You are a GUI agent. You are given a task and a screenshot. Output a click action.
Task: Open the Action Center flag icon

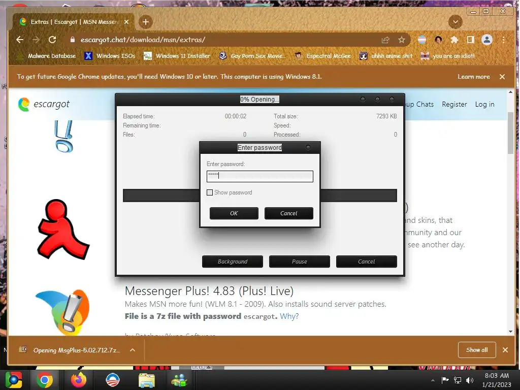pyautogui.click(x=445, y=380)
